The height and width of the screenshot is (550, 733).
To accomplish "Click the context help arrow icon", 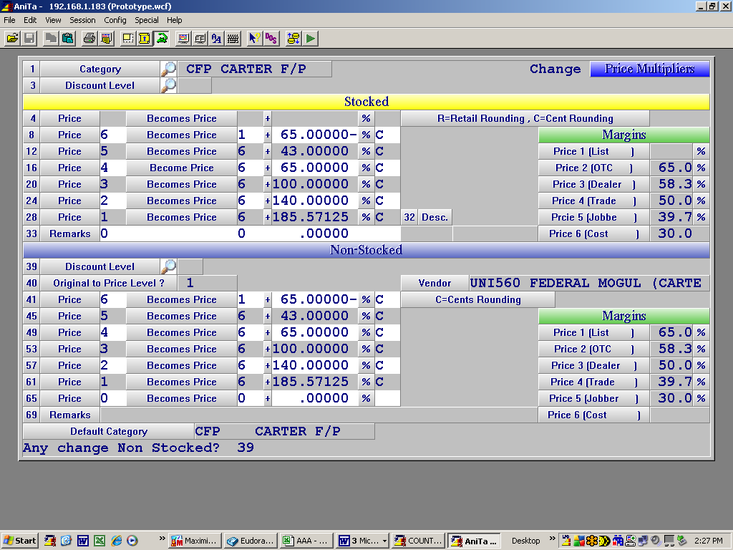I will [x=254, y=39].
